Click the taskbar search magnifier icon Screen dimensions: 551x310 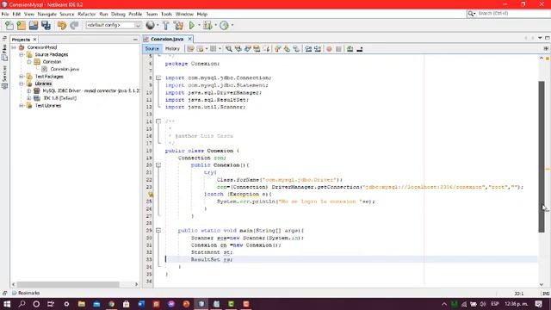click(22, 304)
